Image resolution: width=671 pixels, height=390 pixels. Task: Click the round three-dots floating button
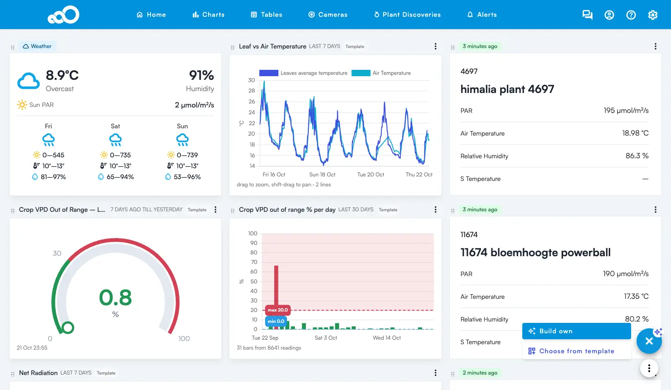click(x=649, y=368)
